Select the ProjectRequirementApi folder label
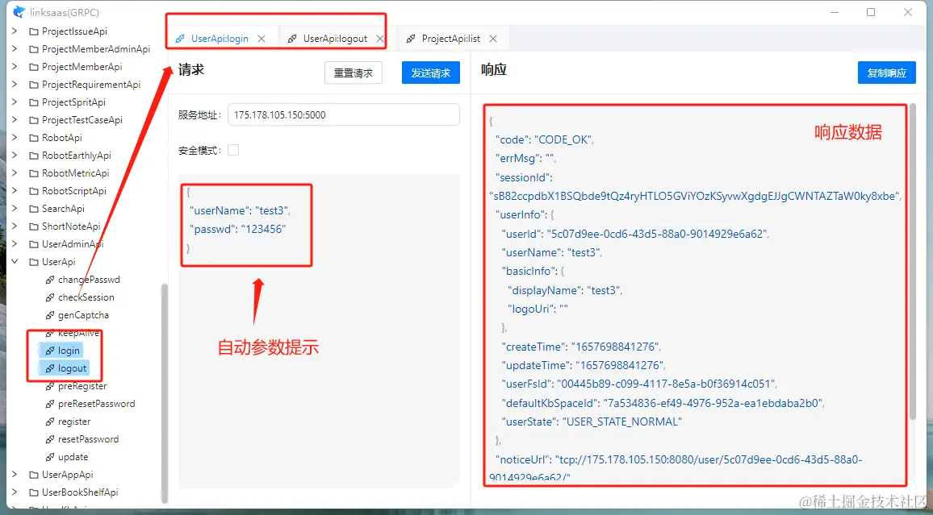This screenshot has height=515, width=933. 91,85
